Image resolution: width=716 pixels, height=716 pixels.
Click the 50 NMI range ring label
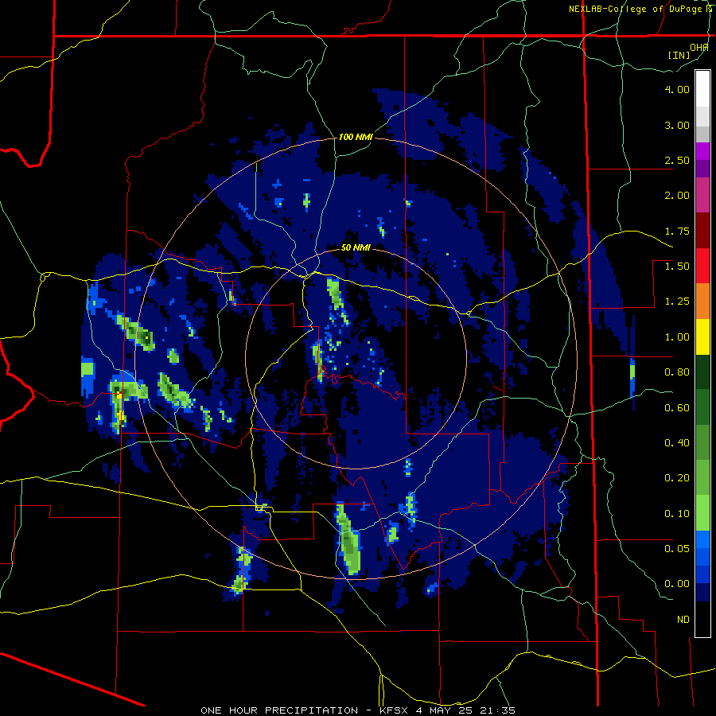pyautogui.click(x=356, y=248)
